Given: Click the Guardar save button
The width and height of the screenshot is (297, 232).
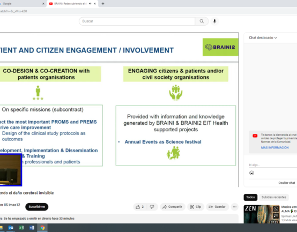Looking at the screenshot, I should 217,207.
